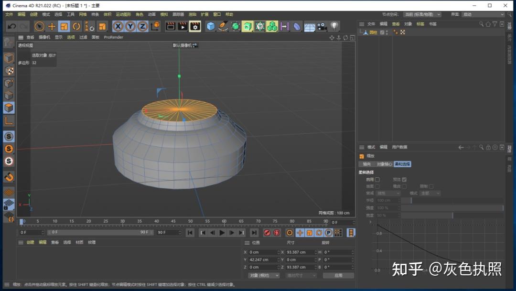
Task: Add a Camera object from the toolbar
Action: coord(322,26)
